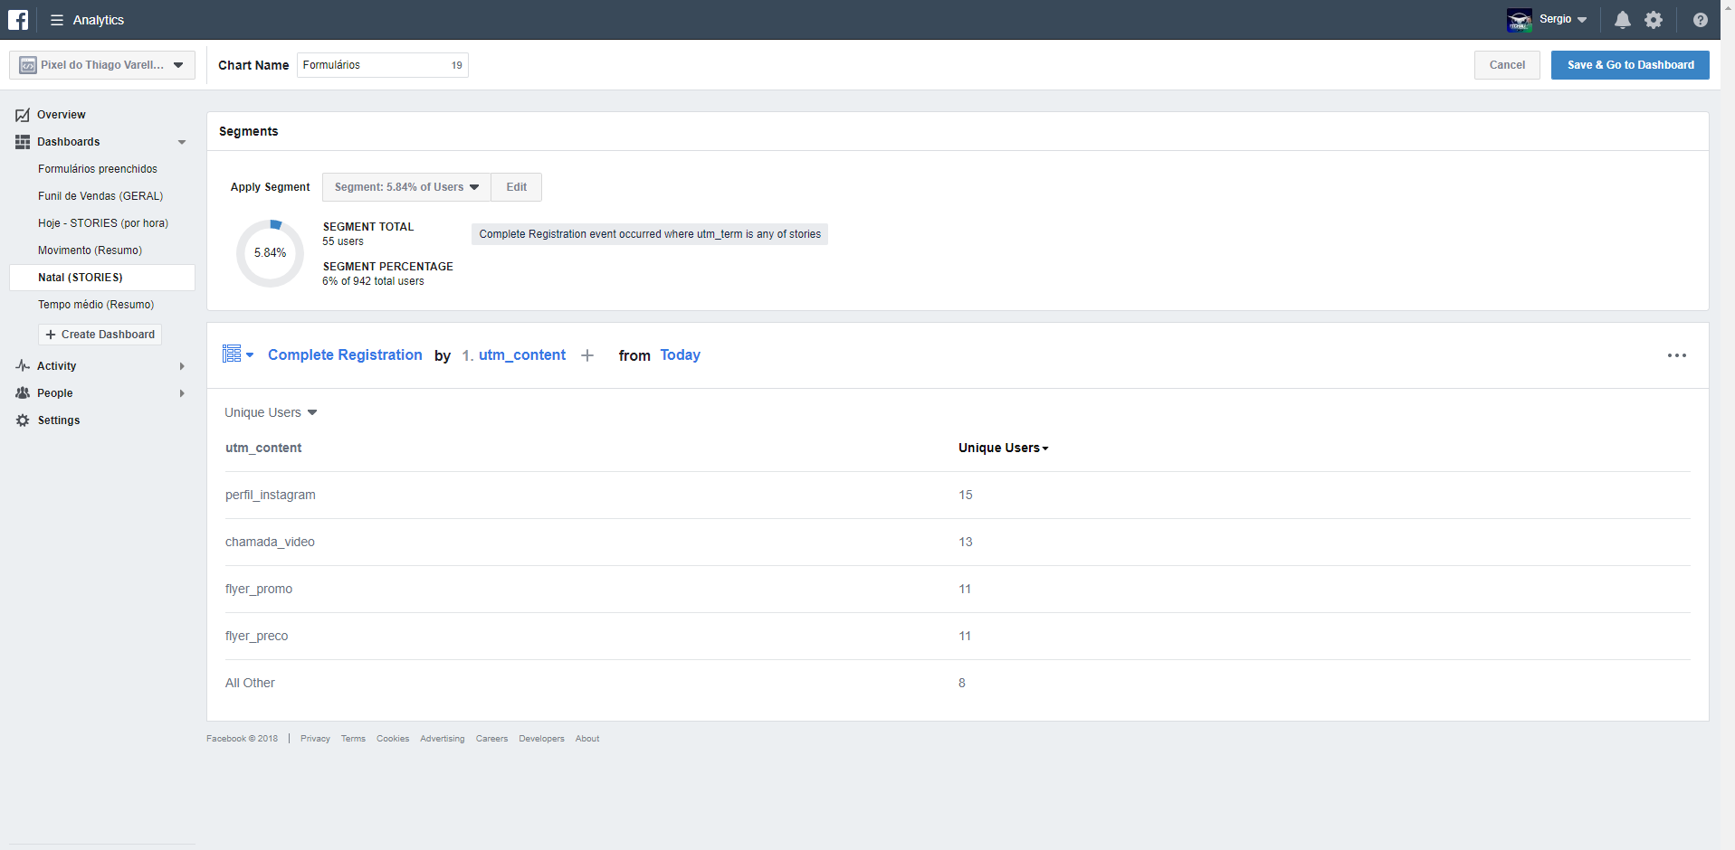
Task: Select the Natal (STORIES) dashboard
Action: click(x=81, y=278)
